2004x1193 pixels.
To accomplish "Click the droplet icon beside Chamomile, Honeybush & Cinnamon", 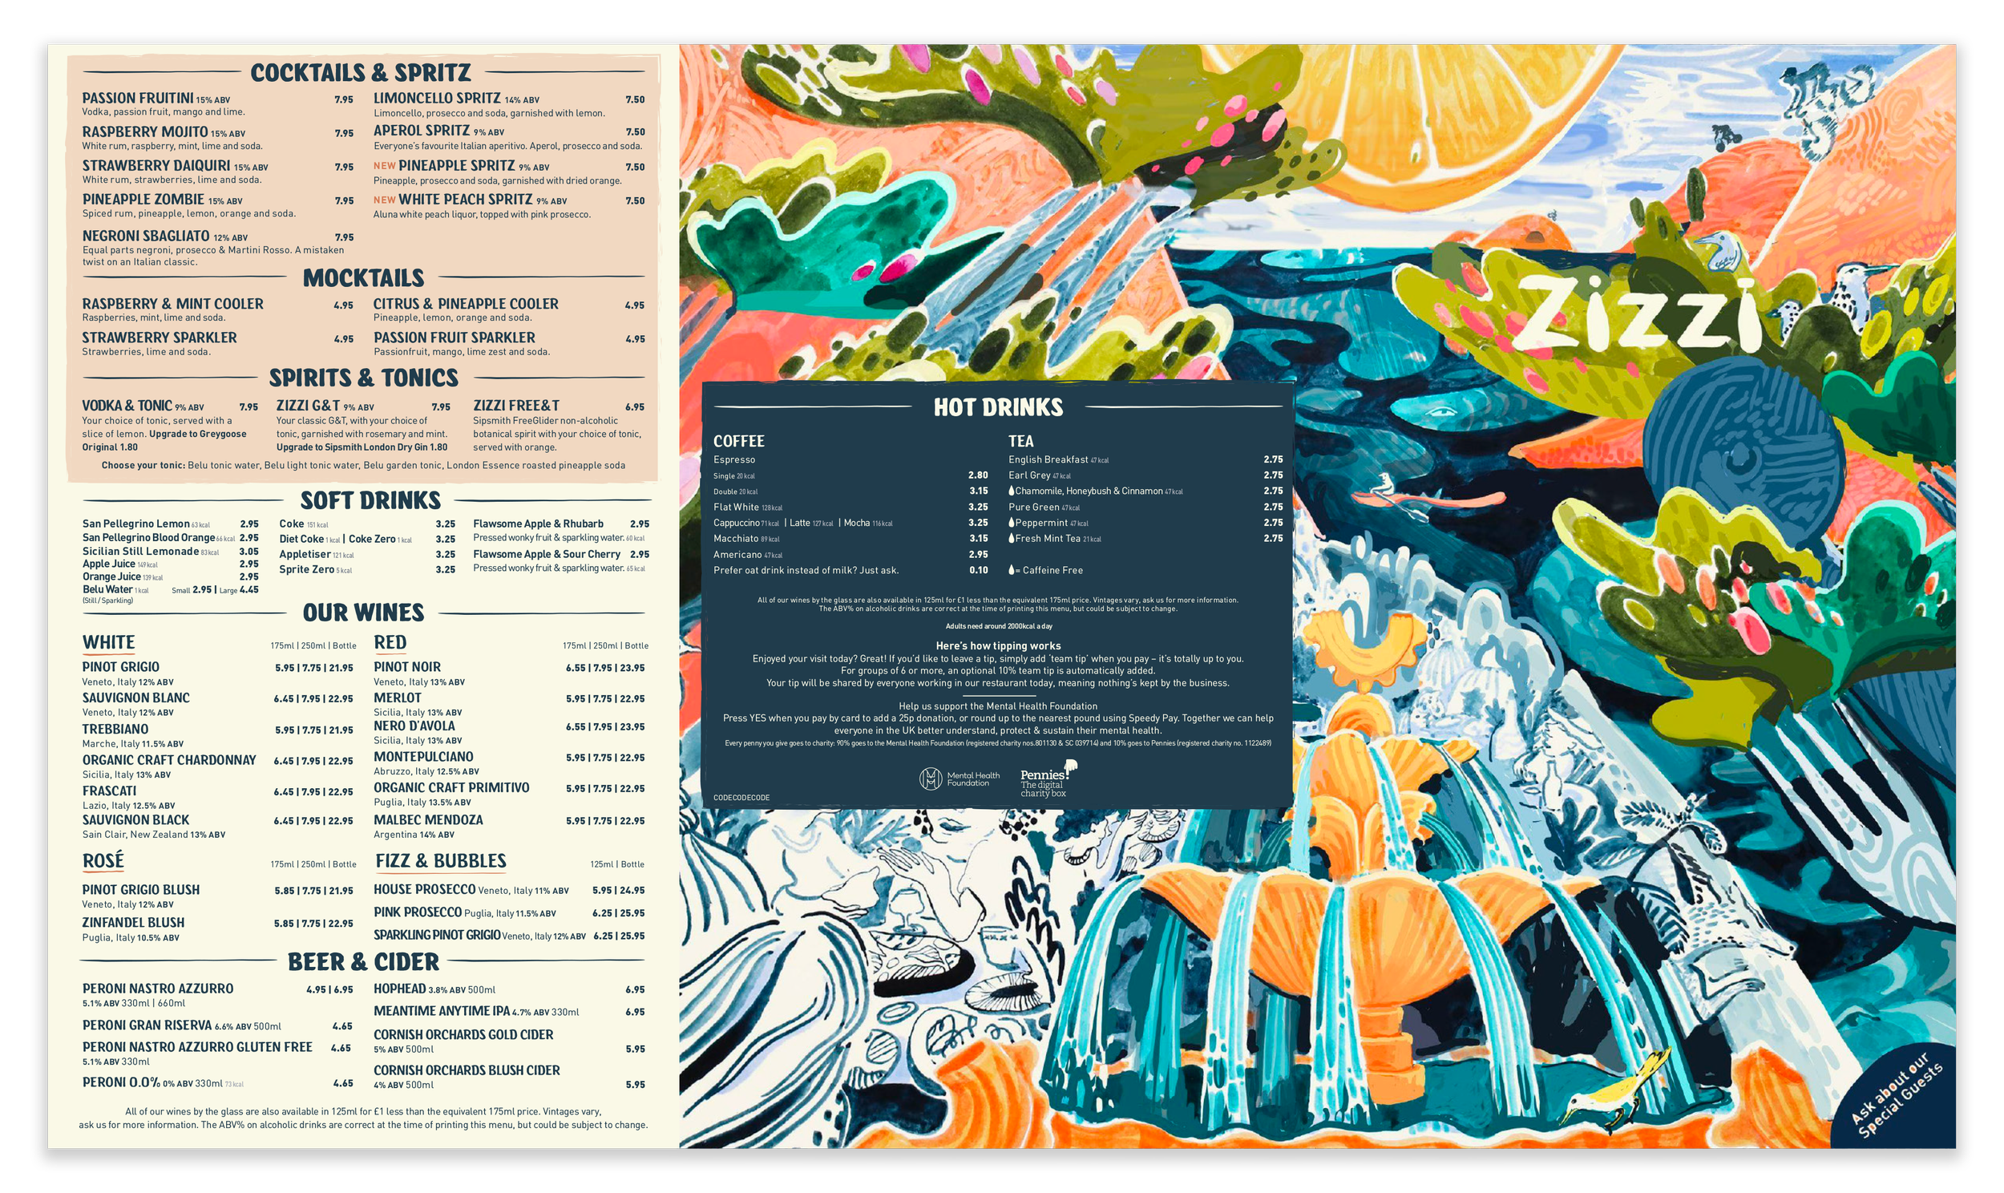I will [1012, 491].
